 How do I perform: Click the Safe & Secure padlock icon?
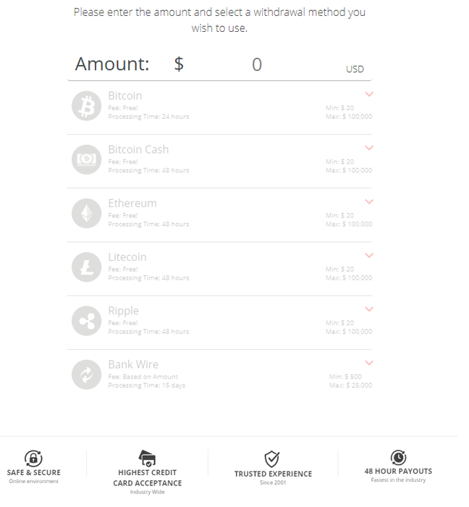(x=33, y=458)
